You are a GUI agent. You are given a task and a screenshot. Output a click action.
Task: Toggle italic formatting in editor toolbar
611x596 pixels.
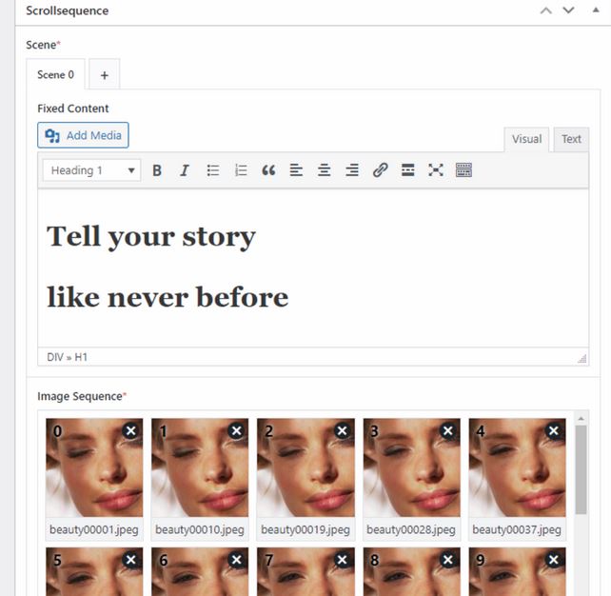(185, 170)
